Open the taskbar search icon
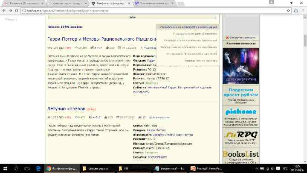 (16, 168)
